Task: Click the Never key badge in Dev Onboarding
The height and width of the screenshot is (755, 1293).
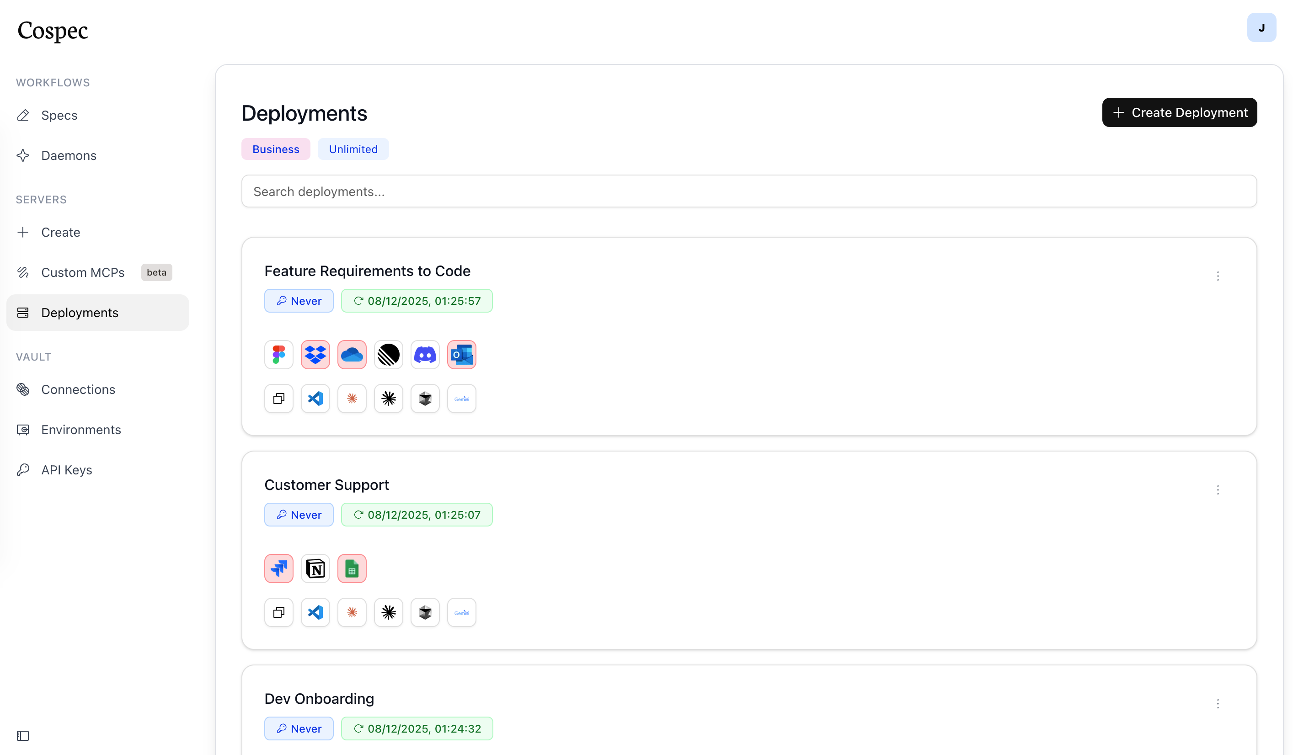Action: [299, 729]
